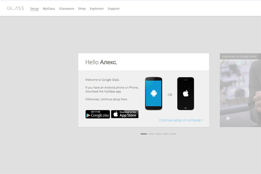The image size is (261, 174).
Task: Open the Setup tab
Action: coord(34,9)
